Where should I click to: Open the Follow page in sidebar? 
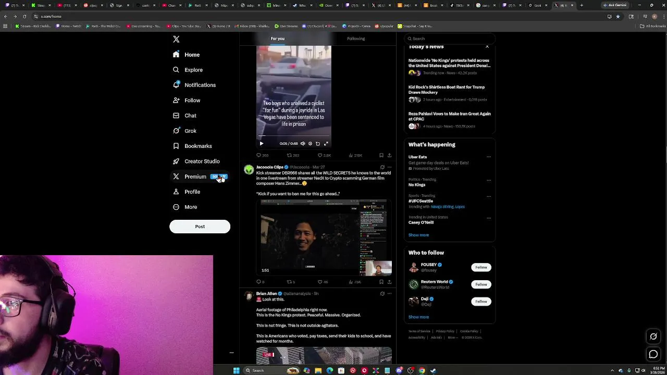187,100
